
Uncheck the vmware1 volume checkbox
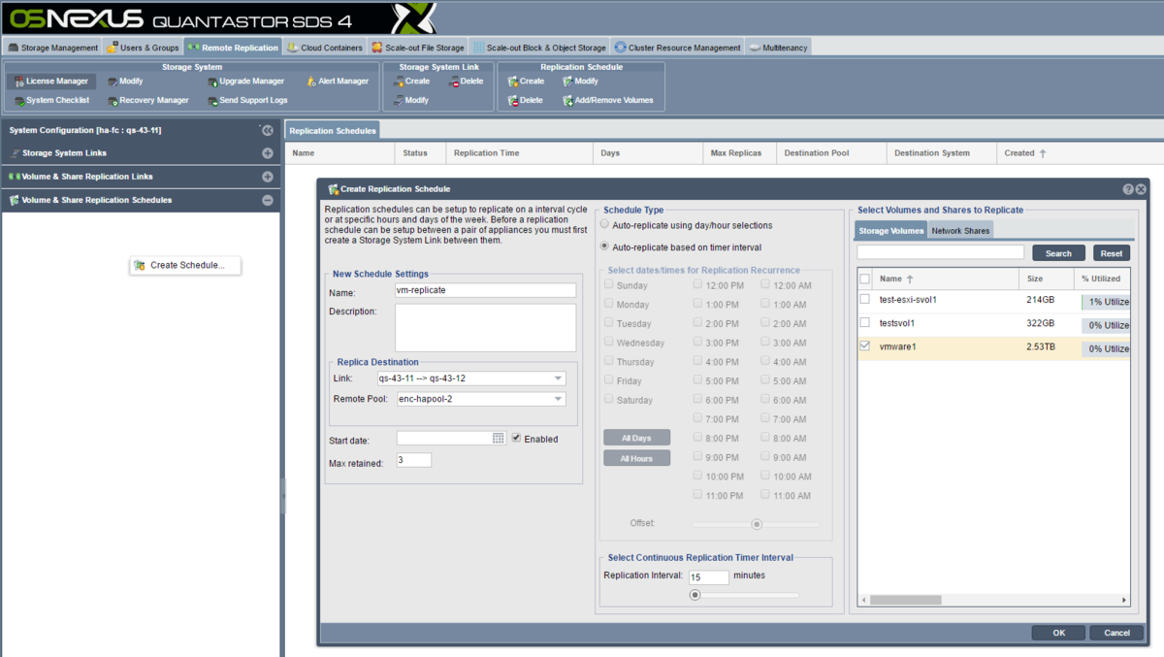(864, 345)
